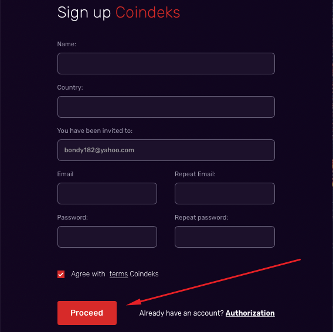Click the "Already have an account?" text
333x332 pixels.
(x=181, y=313)
